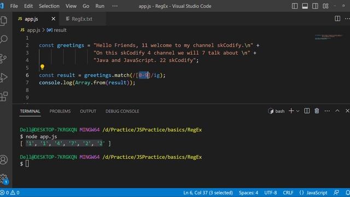This screenshot has height=197, width=350.
Task: Switch to the OUTPUT panel tab
Action: click(88, 111)
